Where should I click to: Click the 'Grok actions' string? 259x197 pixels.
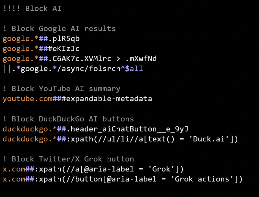204,179
